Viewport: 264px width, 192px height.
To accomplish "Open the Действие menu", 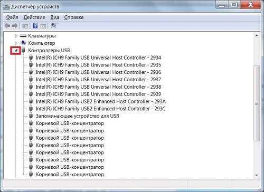I will [34, 17].
